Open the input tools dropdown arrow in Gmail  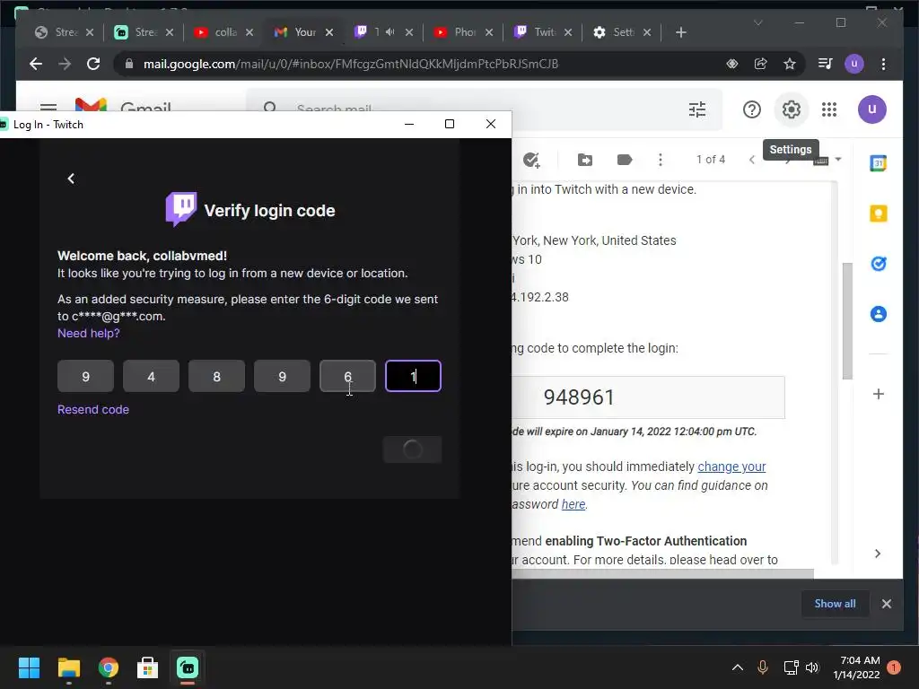838,160
